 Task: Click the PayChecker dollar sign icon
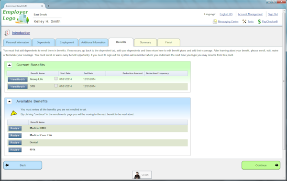(x=259, y=21)
